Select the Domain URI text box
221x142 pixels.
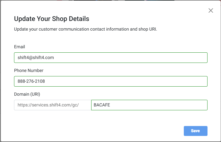[x=149, y=105]
